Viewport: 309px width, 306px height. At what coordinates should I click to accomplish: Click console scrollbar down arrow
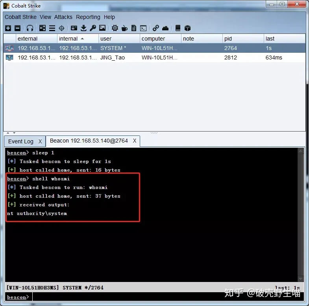(301, 279)
